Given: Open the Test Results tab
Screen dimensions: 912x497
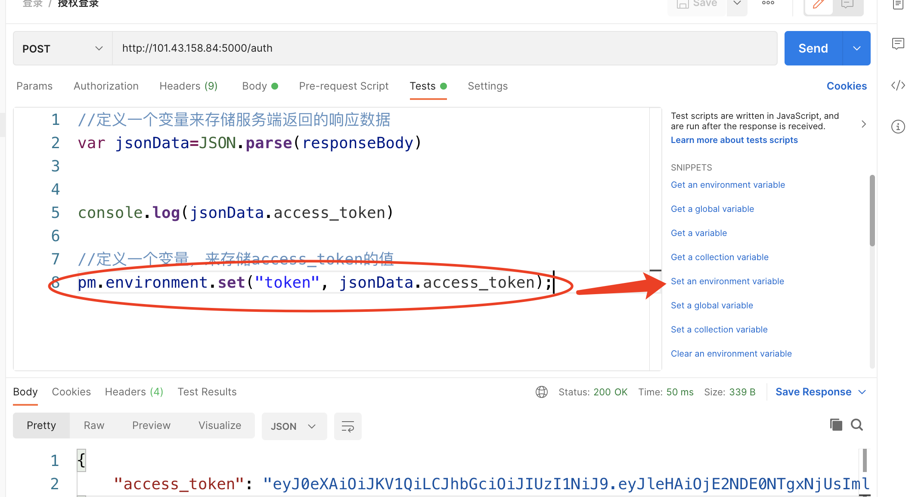Looking at the screenshot, I should click(207, 392).
